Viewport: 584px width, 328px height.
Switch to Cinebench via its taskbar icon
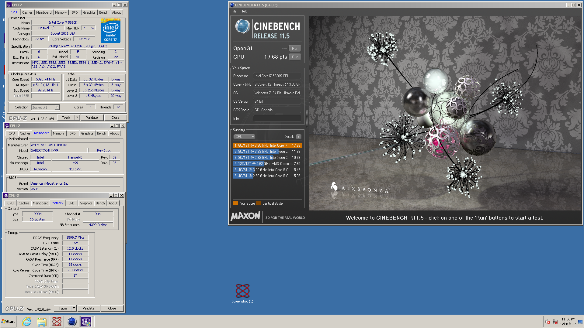(72, 321)
